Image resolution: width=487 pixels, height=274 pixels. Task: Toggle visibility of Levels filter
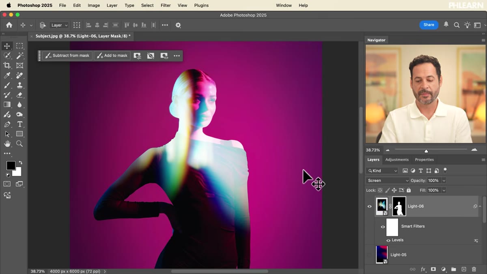[x=388, y=240]
